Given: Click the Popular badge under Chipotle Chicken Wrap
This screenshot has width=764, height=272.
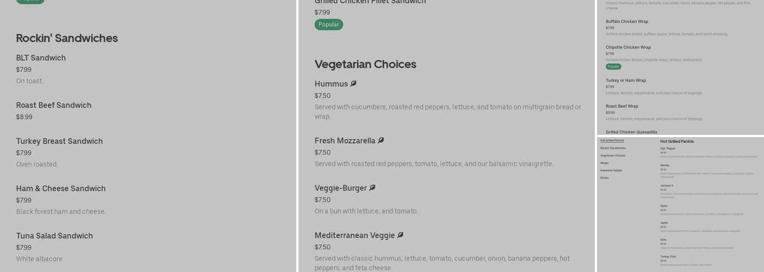Looking at the screenshot, I should pyautogui.click(x=613, y=66).
